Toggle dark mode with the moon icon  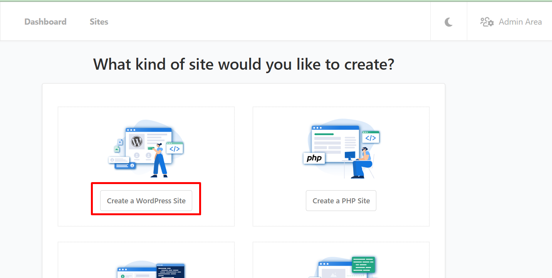[448, 22]
